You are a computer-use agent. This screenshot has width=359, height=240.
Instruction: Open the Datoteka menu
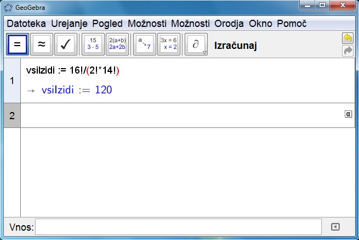[x=26, y=24]
